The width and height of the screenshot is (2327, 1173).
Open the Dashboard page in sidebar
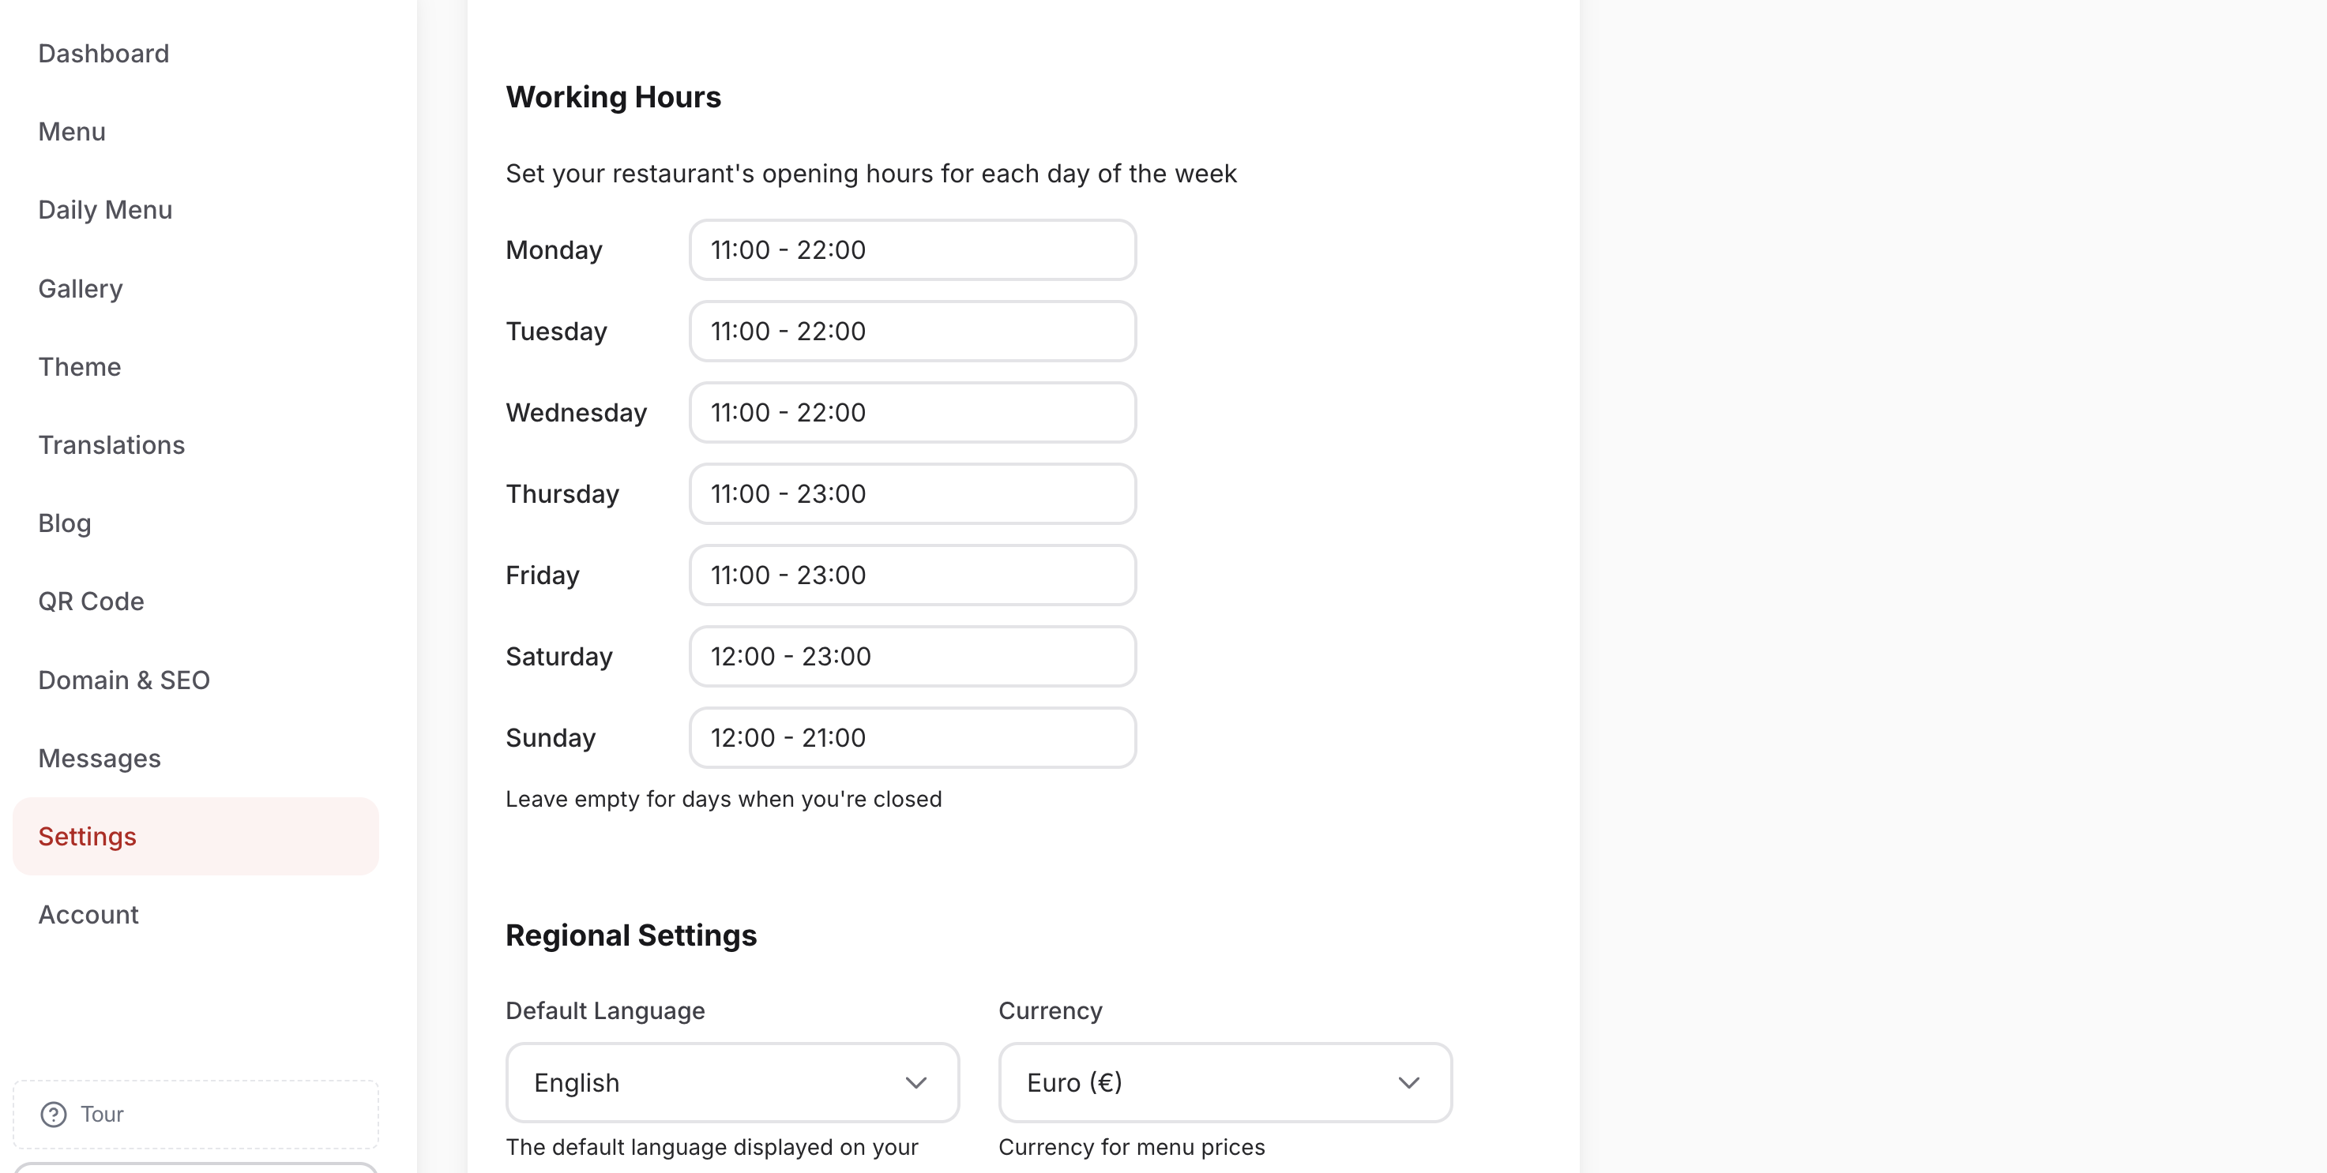pyautogui.click(x=103, y=53)
